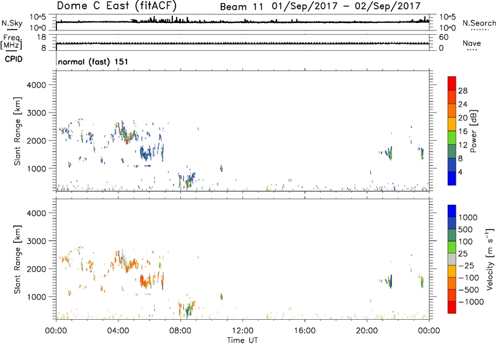Select the '-25' label on the Velocity color bar
The image size is (496, 344).
466,265
